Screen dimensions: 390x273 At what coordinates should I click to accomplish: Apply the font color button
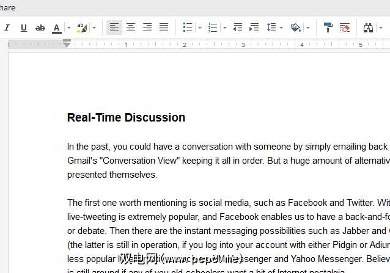[x=57, y=27]
